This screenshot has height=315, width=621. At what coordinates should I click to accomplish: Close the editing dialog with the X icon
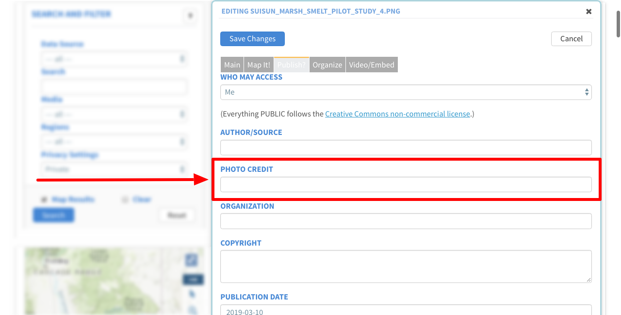[588, 12]
